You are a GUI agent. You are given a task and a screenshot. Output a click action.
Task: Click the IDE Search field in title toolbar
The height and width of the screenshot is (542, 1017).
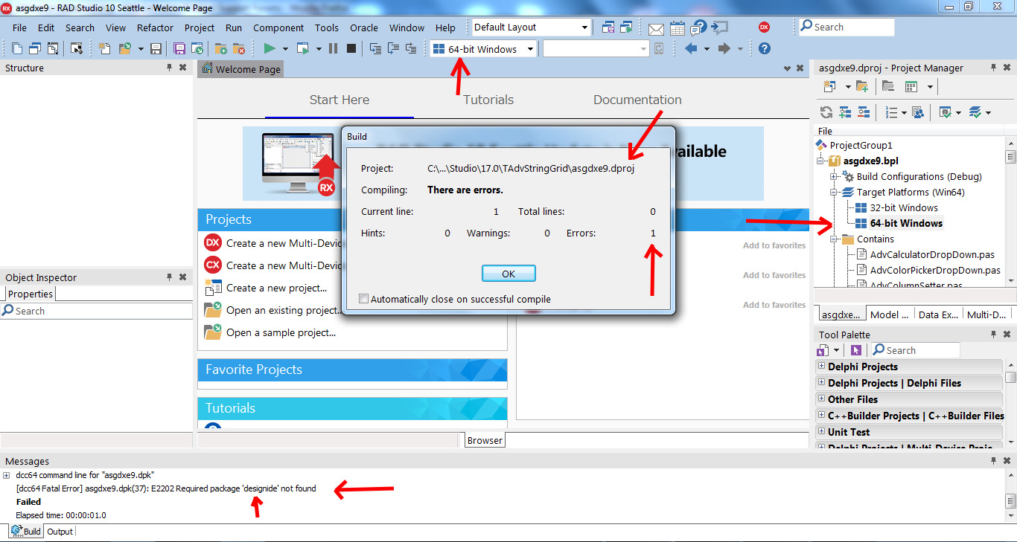(847, 28)
